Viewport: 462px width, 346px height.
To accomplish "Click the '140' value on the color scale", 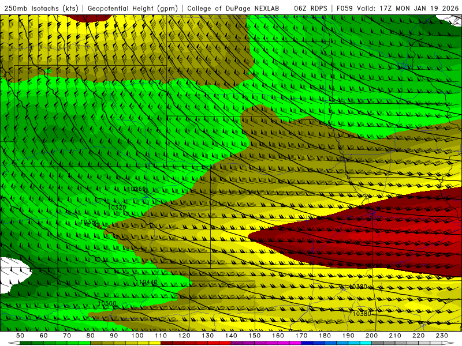I will 231,336.
